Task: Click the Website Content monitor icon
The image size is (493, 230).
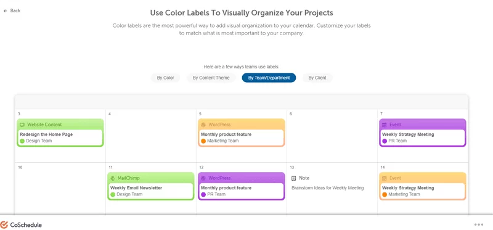Action: (x=22, y=125)
